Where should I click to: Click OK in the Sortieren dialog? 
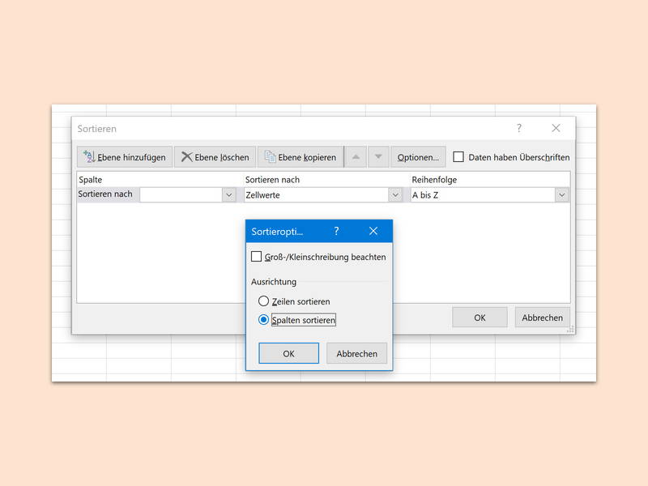point(480,318)
